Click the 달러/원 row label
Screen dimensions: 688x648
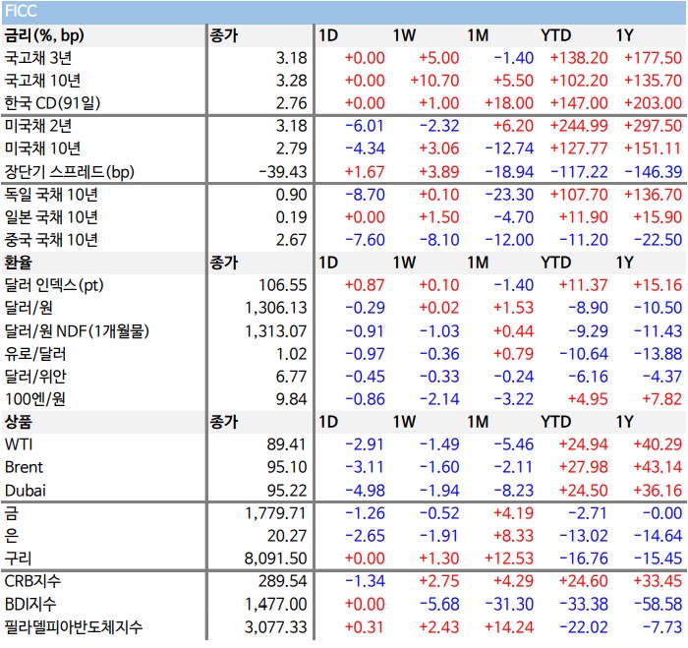[x=29, y=308]
